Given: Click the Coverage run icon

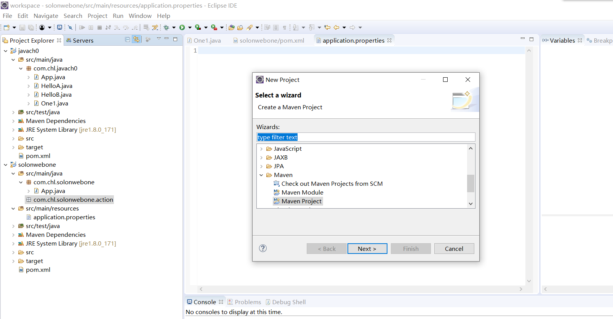Looking at the screenshot, I should pyautogui.click(x=198, y=27).
